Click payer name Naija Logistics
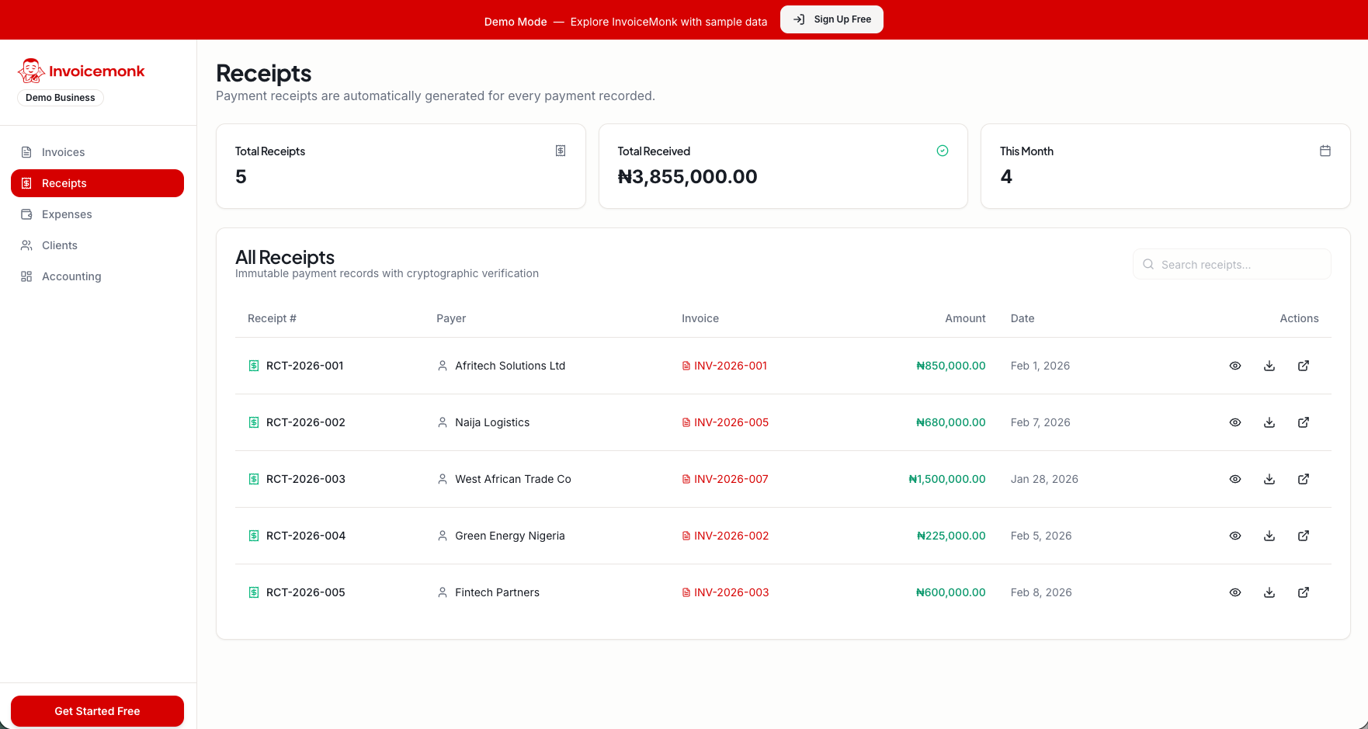Viewport: 1368px width, 729px height. click(492, 422)
